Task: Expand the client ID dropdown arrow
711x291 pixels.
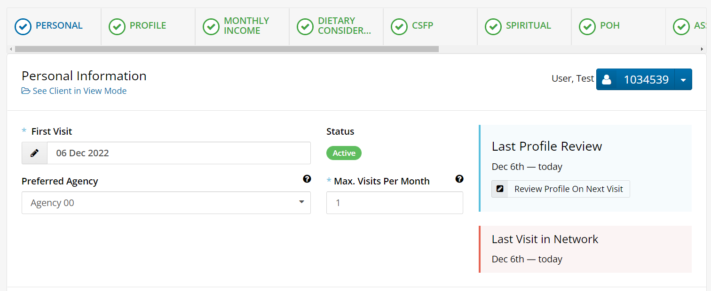Action: (683, 80)
